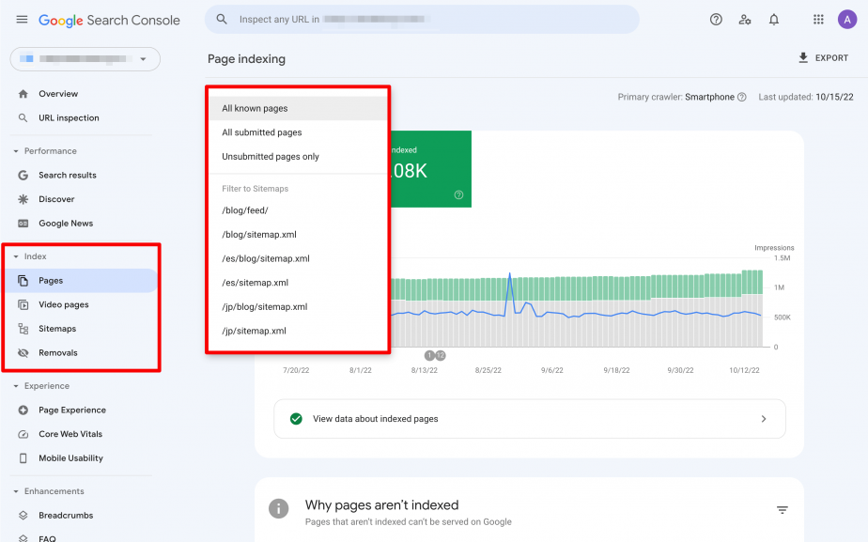Filter by /jp/sitemap.xml

298,331
